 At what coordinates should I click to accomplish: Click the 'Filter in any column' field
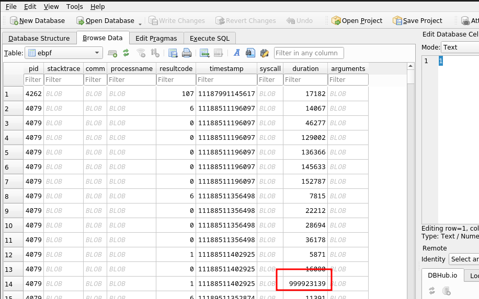click(309, 53)
